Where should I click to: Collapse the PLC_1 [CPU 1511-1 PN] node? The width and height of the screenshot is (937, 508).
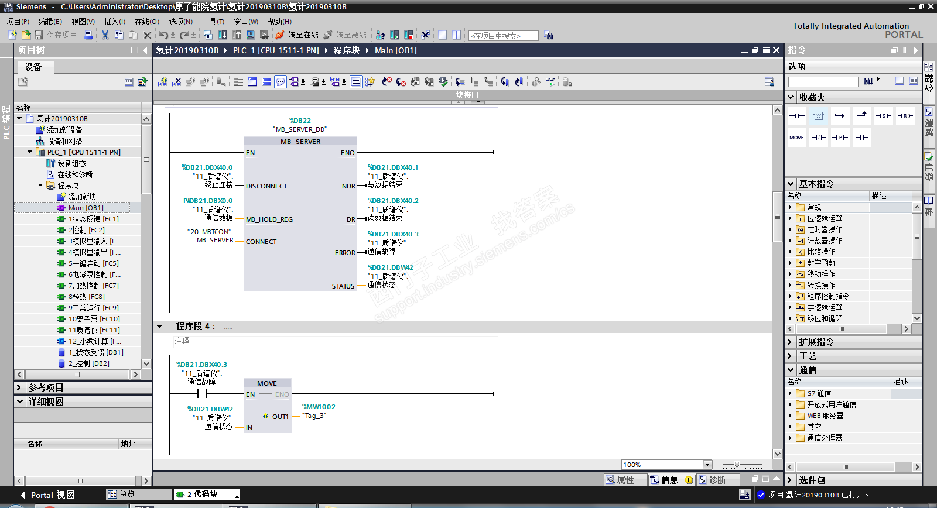coord(30,152)
